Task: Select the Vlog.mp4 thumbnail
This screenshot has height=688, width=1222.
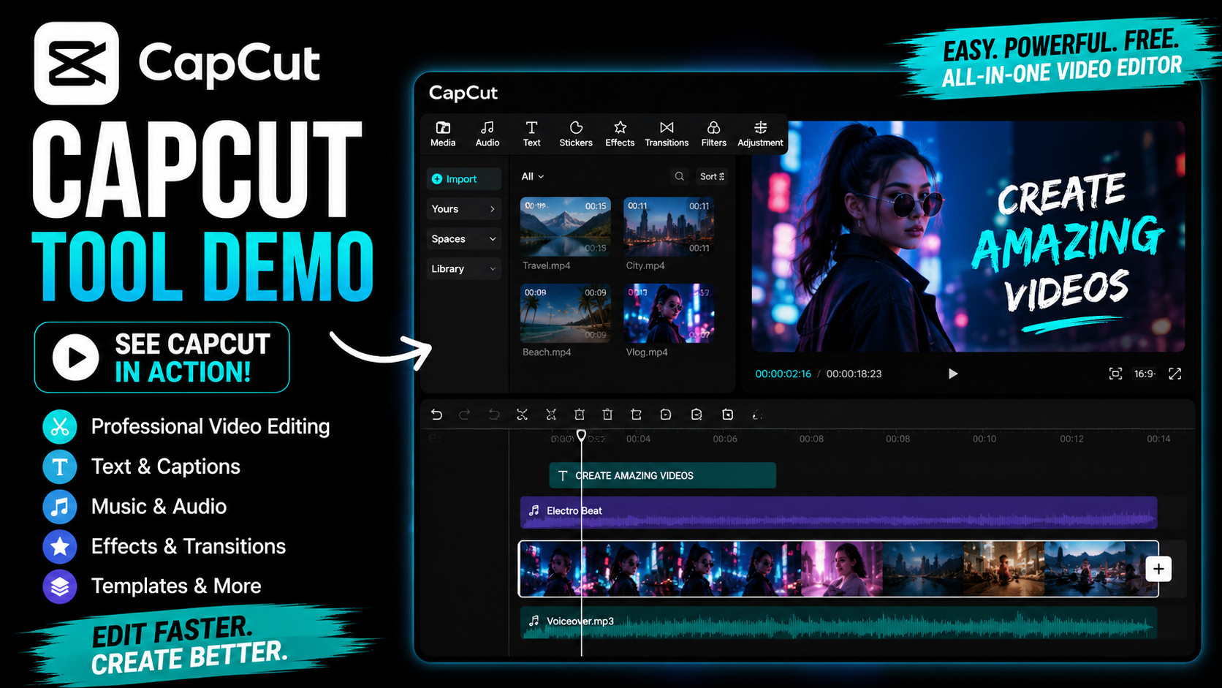Action: pyautogui.click(x=669, y=313)
